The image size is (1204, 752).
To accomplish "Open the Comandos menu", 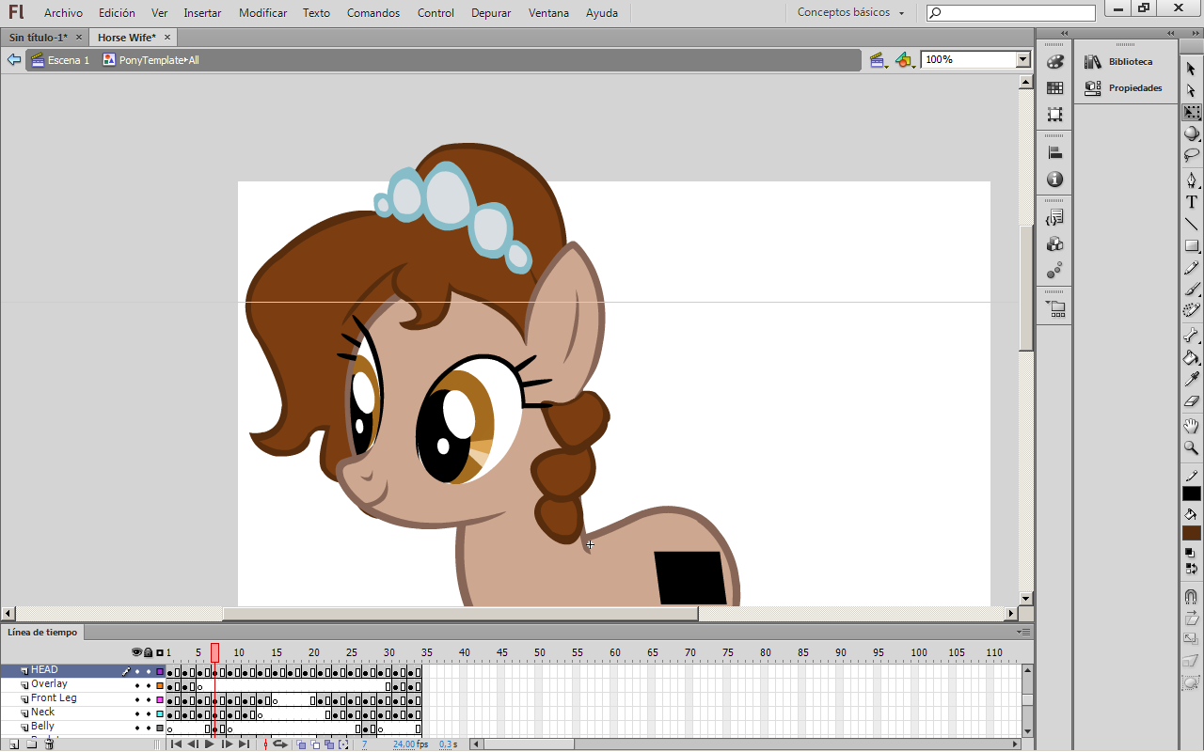I will 373,13.
